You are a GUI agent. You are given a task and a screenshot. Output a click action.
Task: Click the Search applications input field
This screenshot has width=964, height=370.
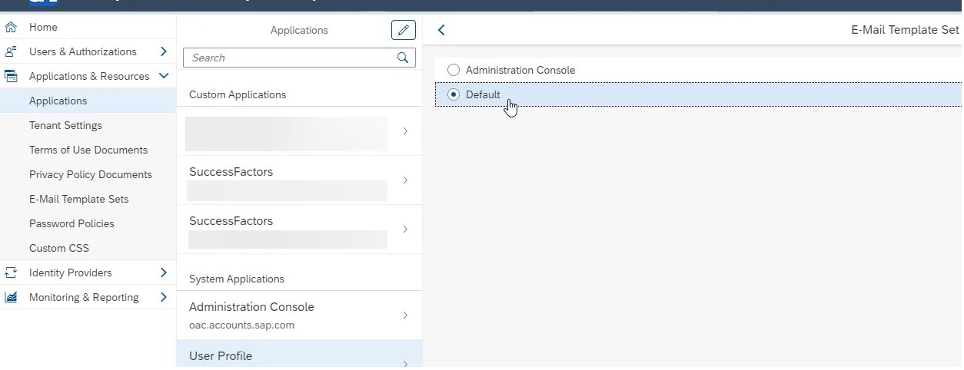290,58
